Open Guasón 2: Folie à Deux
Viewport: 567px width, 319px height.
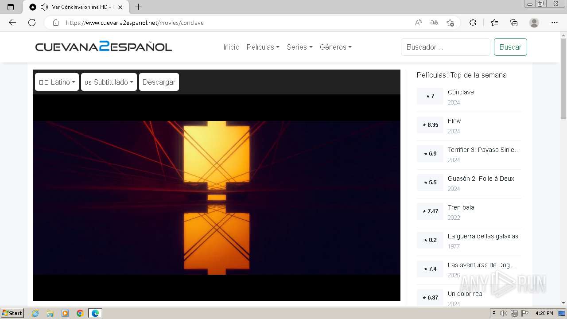[481, 179]
